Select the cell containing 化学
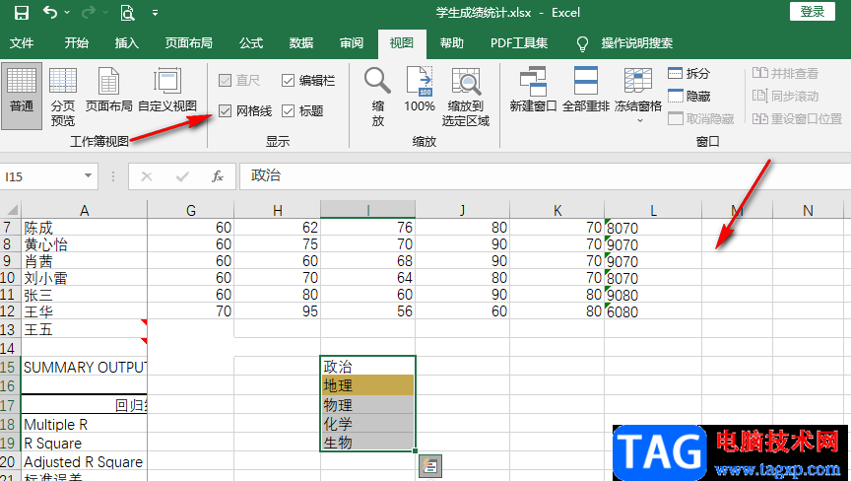Viewport: 851px width, 481px height. 368,424
